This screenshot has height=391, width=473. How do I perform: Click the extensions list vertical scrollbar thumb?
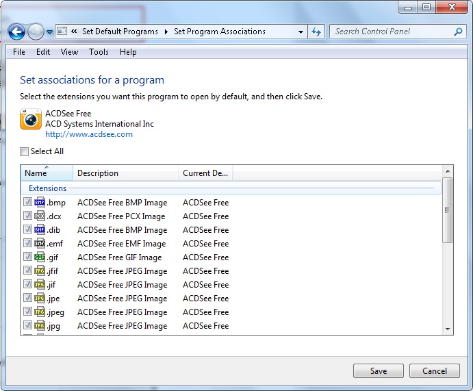tap(447, 211)
